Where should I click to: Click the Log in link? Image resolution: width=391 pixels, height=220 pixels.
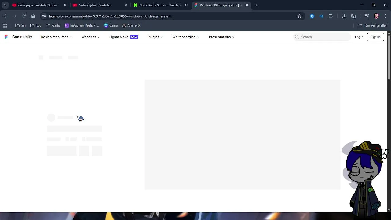(x=359, y=37)
